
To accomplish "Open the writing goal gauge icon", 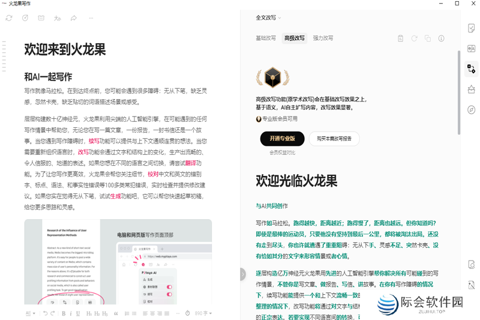I will click(x=25, y=18).
